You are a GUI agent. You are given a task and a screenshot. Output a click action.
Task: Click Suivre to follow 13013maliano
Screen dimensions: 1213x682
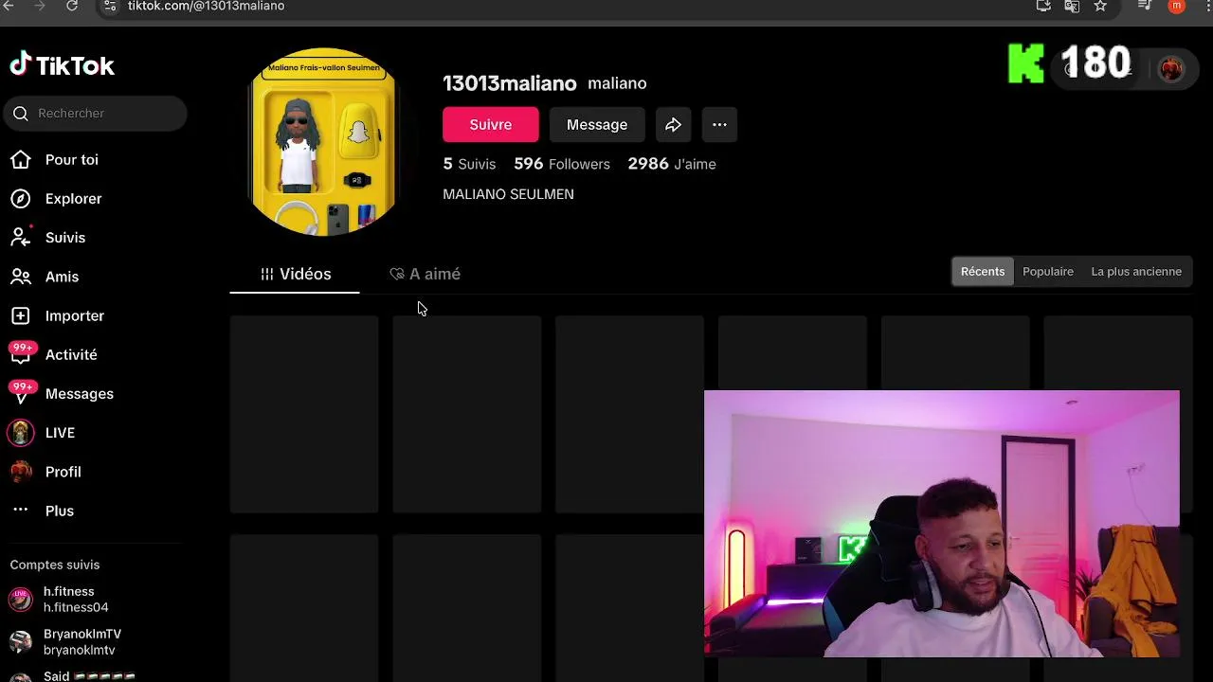pos(491,125)
